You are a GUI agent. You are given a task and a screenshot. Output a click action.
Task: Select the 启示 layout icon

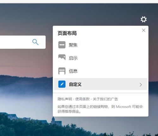click(x=62, y=58)
